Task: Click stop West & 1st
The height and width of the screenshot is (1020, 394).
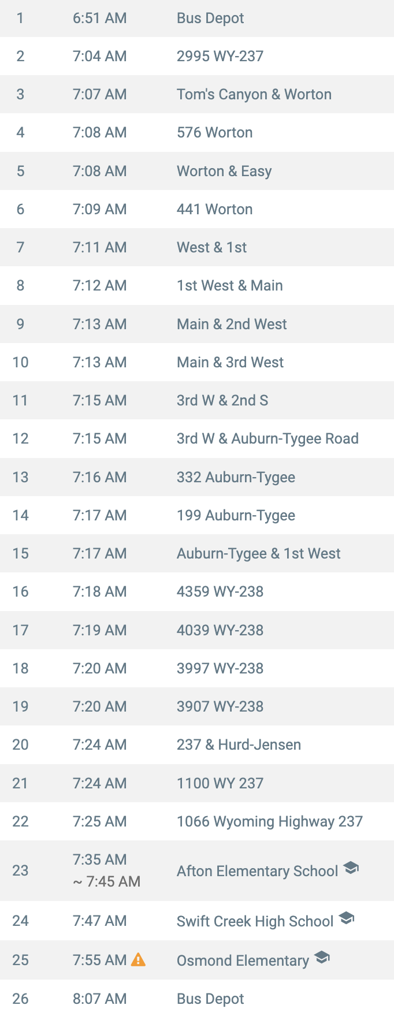Action: (197, 247)
